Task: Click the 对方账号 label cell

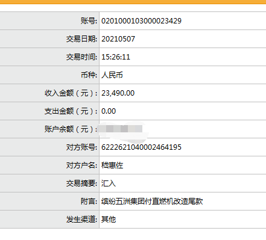Action: tap(49, 147)
